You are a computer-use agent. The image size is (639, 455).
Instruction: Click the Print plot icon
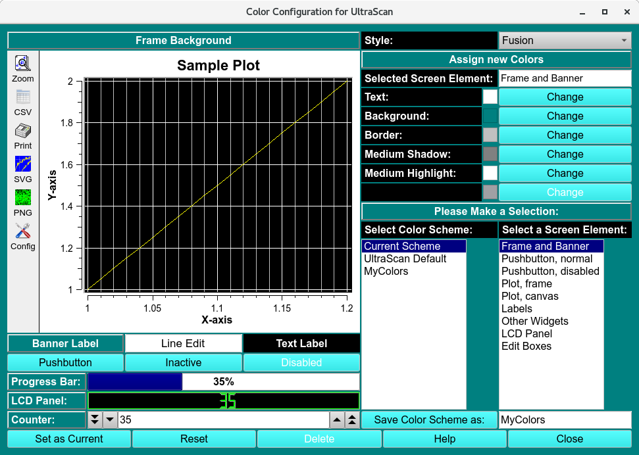click(23, 130)
